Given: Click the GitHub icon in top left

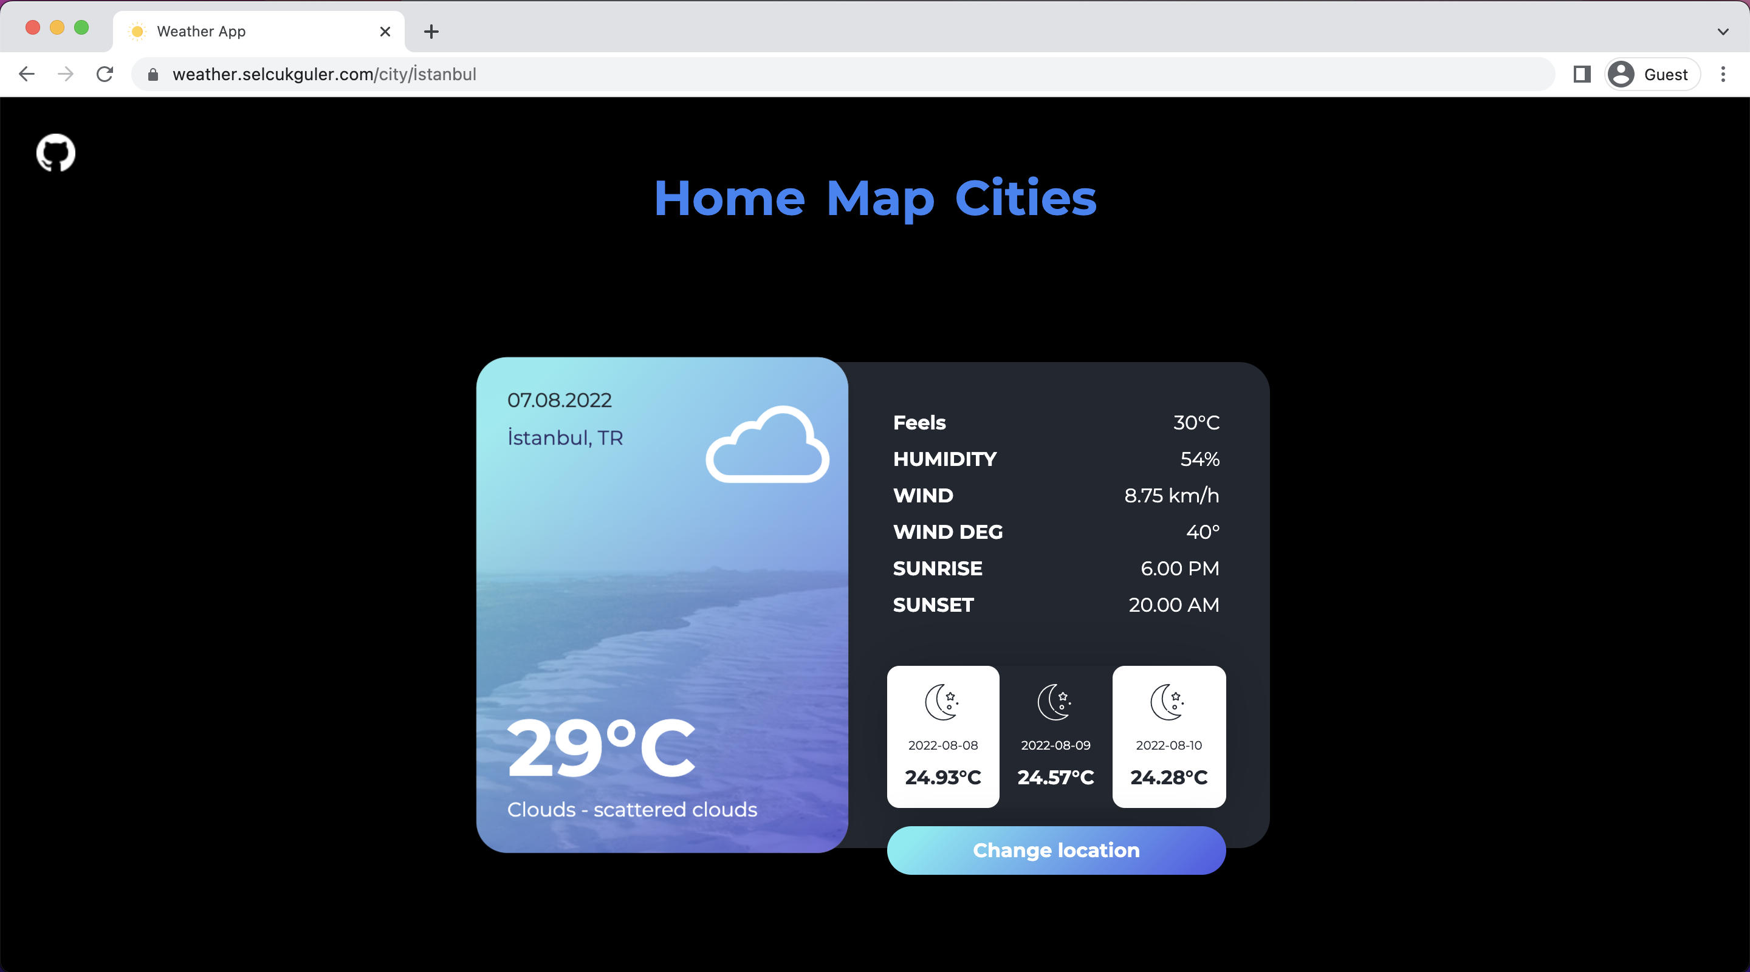Looking at the screenshot, I should tap(55, 153).
